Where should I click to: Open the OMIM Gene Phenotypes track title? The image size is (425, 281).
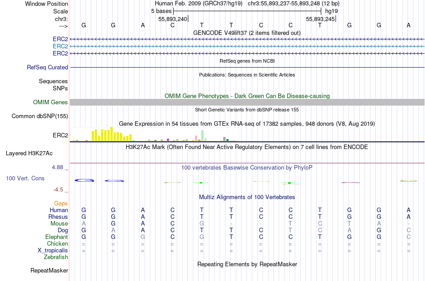pos(247,96)
